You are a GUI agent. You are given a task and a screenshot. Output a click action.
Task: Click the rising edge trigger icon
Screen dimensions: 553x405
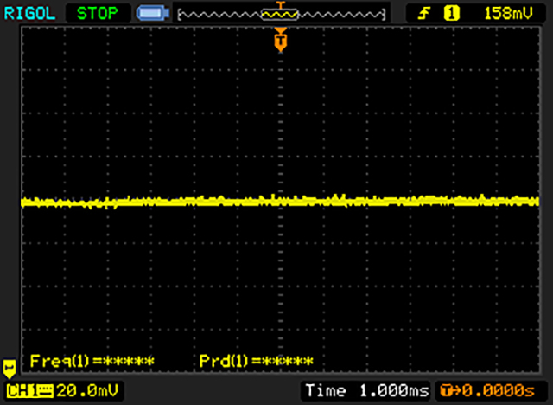pyautogui.click(x=423, y=14)
